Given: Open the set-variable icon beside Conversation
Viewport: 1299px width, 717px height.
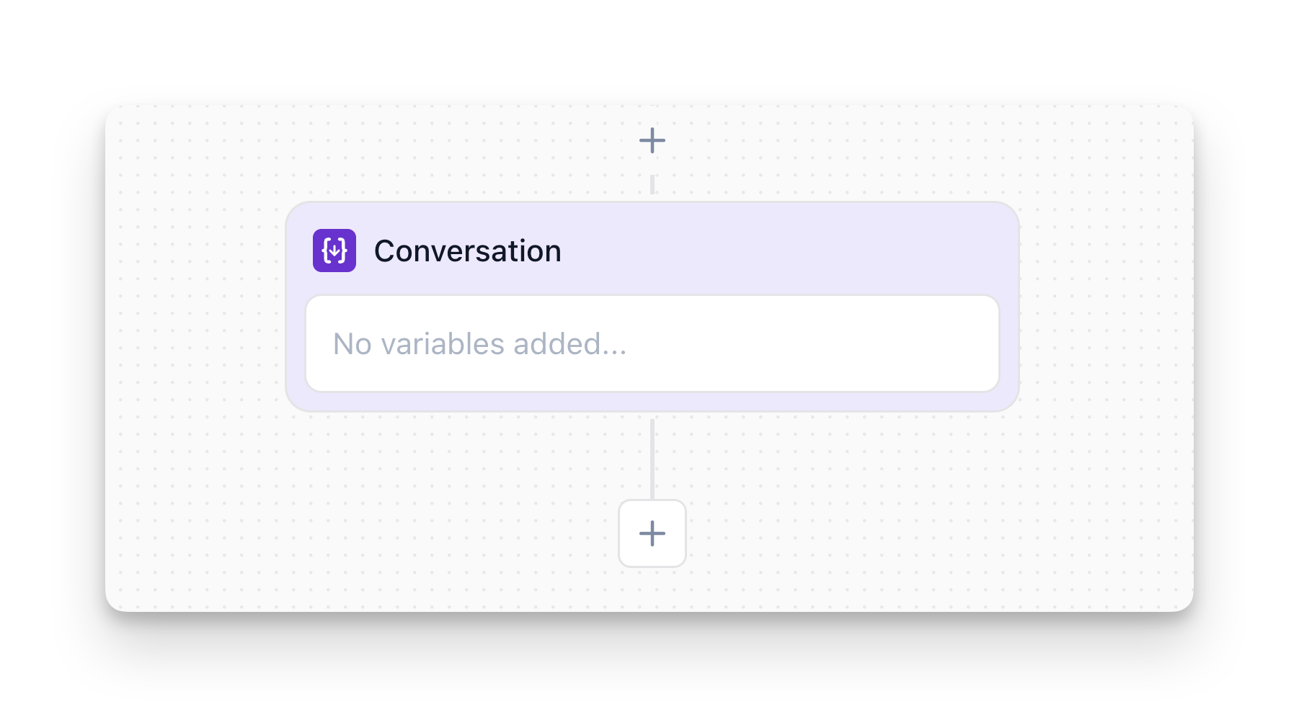Looking at the screenshot, I should point(334,251).
